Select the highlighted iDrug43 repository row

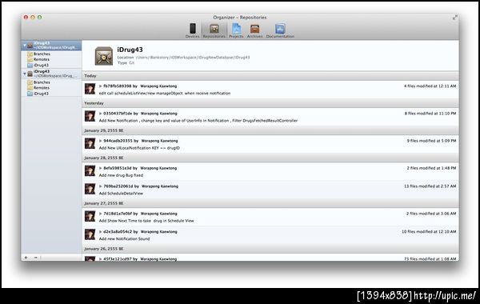pyautogui.click(x=51, y=46)
